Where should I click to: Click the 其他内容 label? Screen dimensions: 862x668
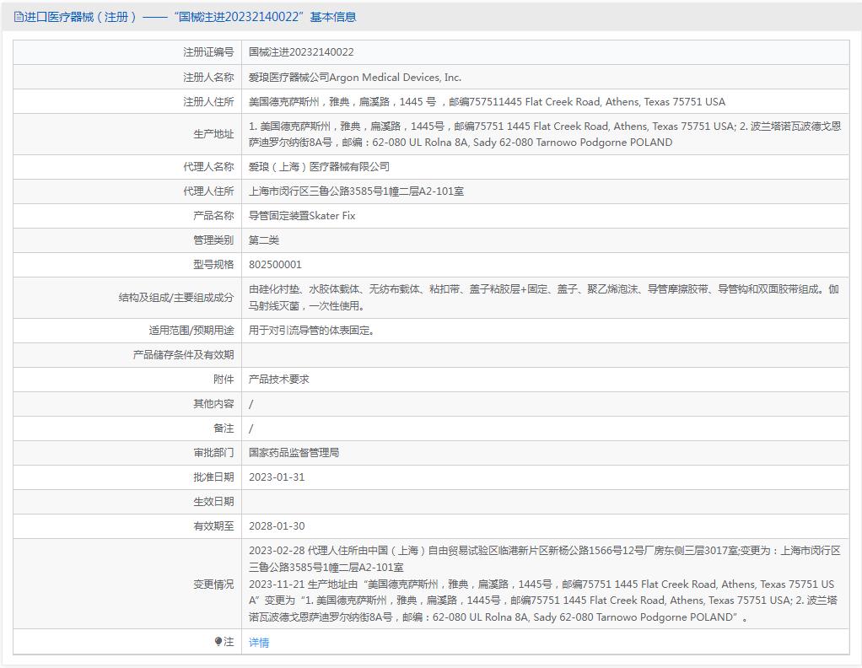pyautogui.click(x=213, y=403)
